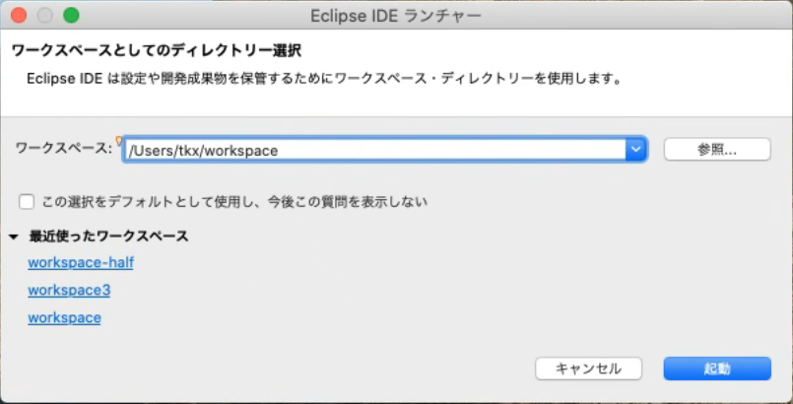Click the ワークスペースとしてのディレクトリー選択 heading
The width and height of the screenshot is (793, 404).
pyautogui.click(x=157, y=50)
